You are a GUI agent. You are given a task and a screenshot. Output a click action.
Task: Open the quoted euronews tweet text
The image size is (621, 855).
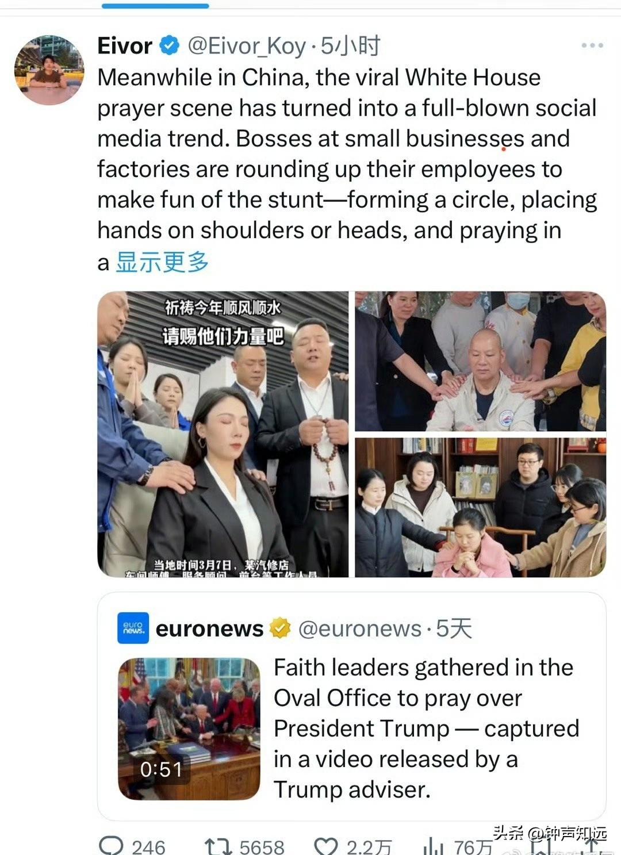point(426,729)
